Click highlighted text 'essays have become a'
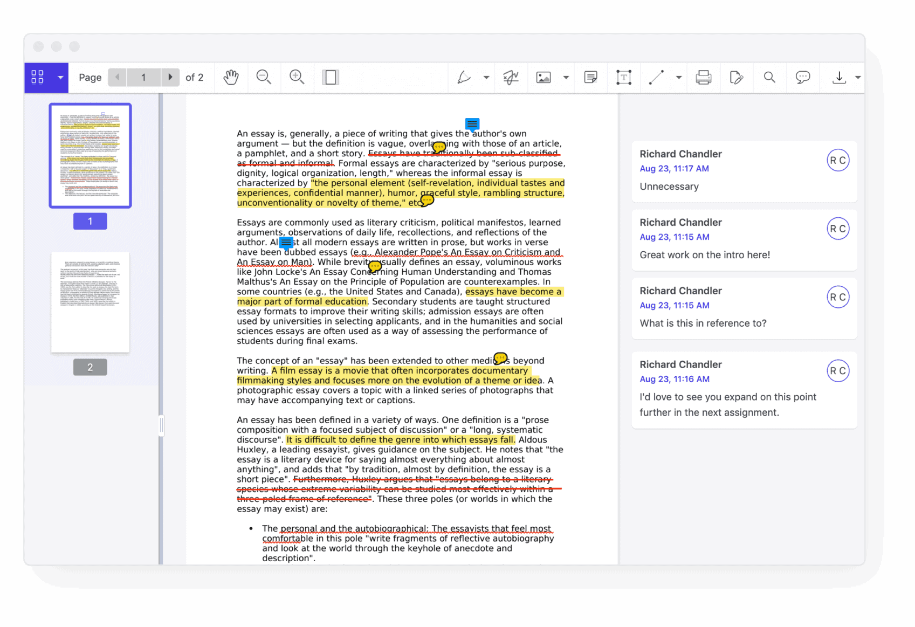This screenshot has height=627, width=915. point(513,292)
